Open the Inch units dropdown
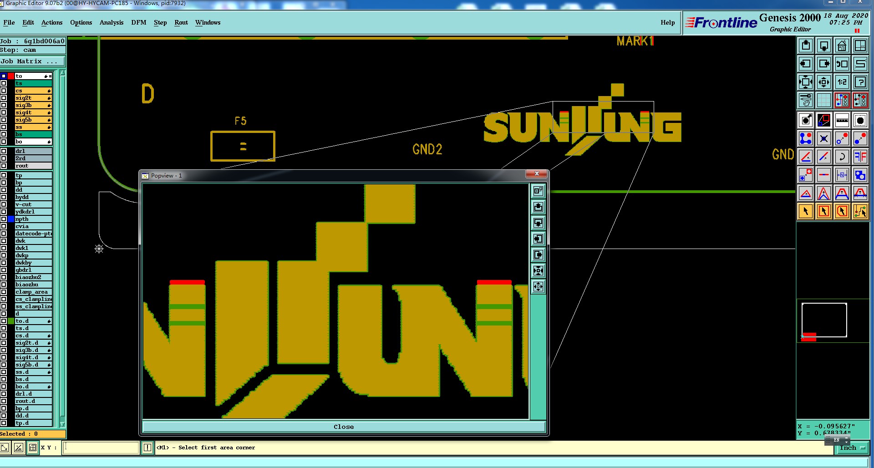 point(852,448)
